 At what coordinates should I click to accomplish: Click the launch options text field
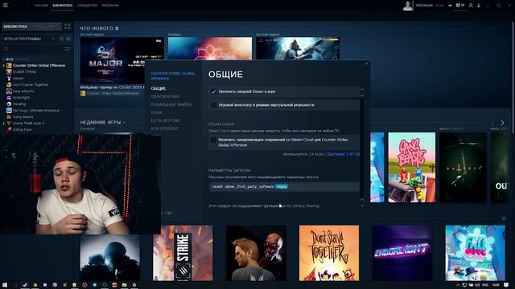[284, 186]
